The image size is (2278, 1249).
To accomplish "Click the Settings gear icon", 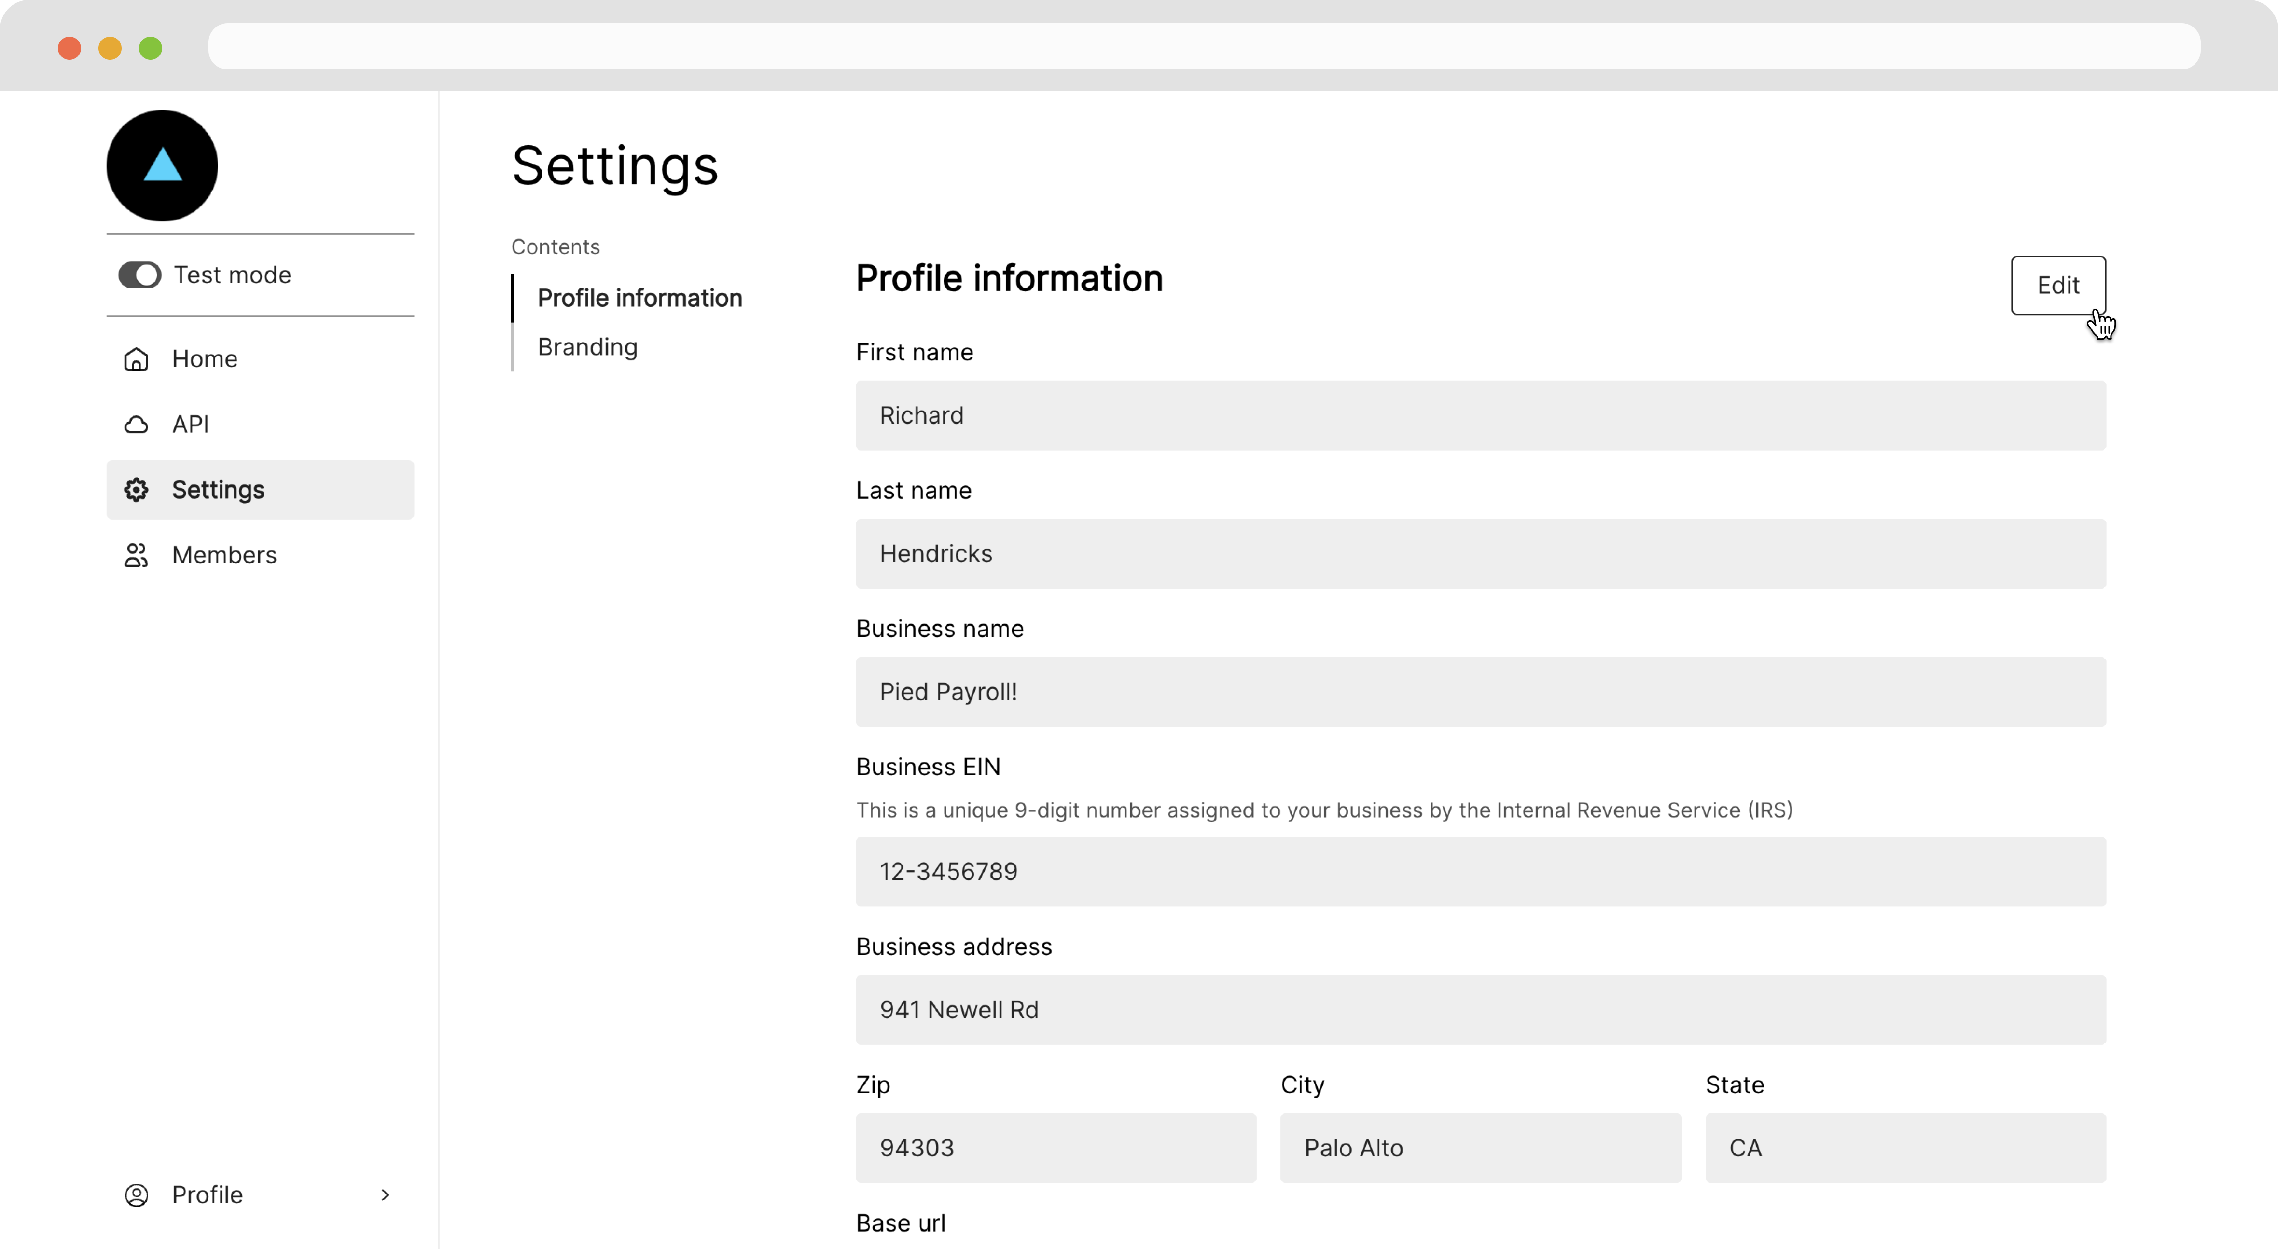I will (136, 490).
